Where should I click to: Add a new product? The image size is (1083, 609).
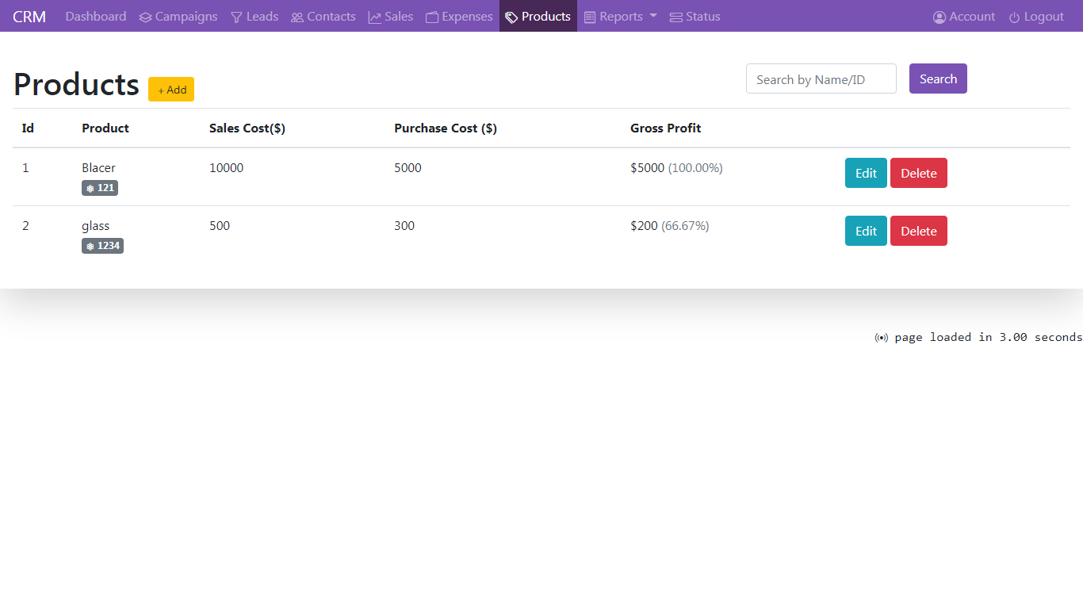click(x=171, y=90)
